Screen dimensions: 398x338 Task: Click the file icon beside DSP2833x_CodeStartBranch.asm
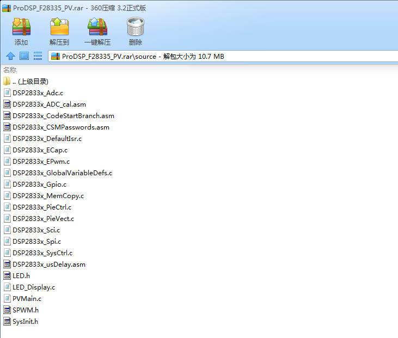click(7, 116)
